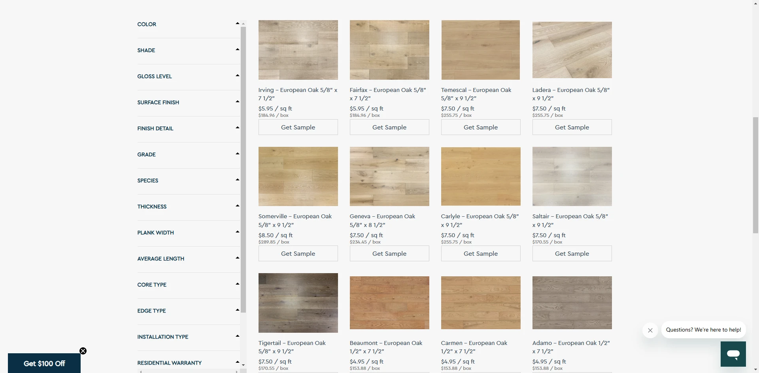Screen dimensions: 759x373
Task: Dismiss the 'Questions? We're here to help!' popup
Action: point(650,330)
